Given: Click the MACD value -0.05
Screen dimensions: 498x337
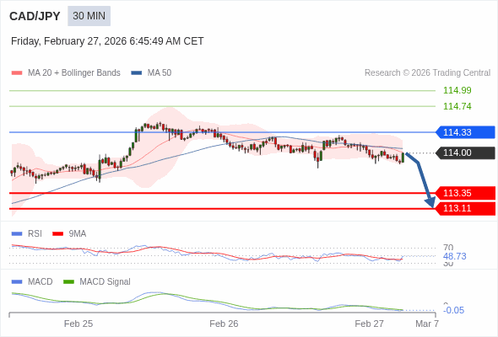Looking at the screenshot, I should pyautogui.click(x=454, y=310).
